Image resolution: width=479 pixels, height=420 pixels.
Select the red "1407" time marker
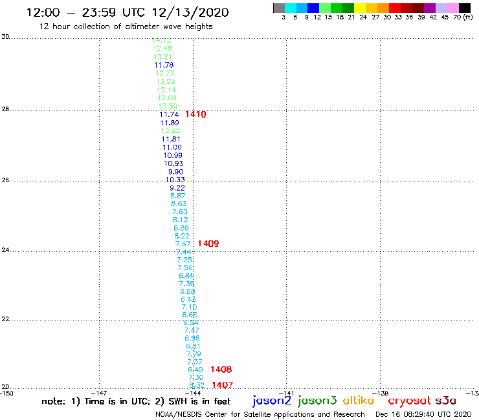(x=223, y=385)
